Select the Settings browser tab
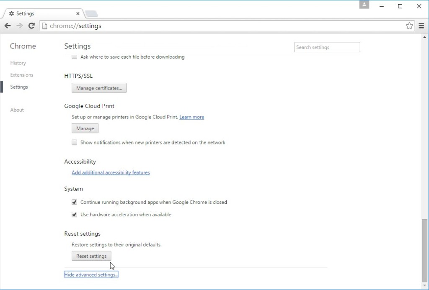 coord(44,13)
